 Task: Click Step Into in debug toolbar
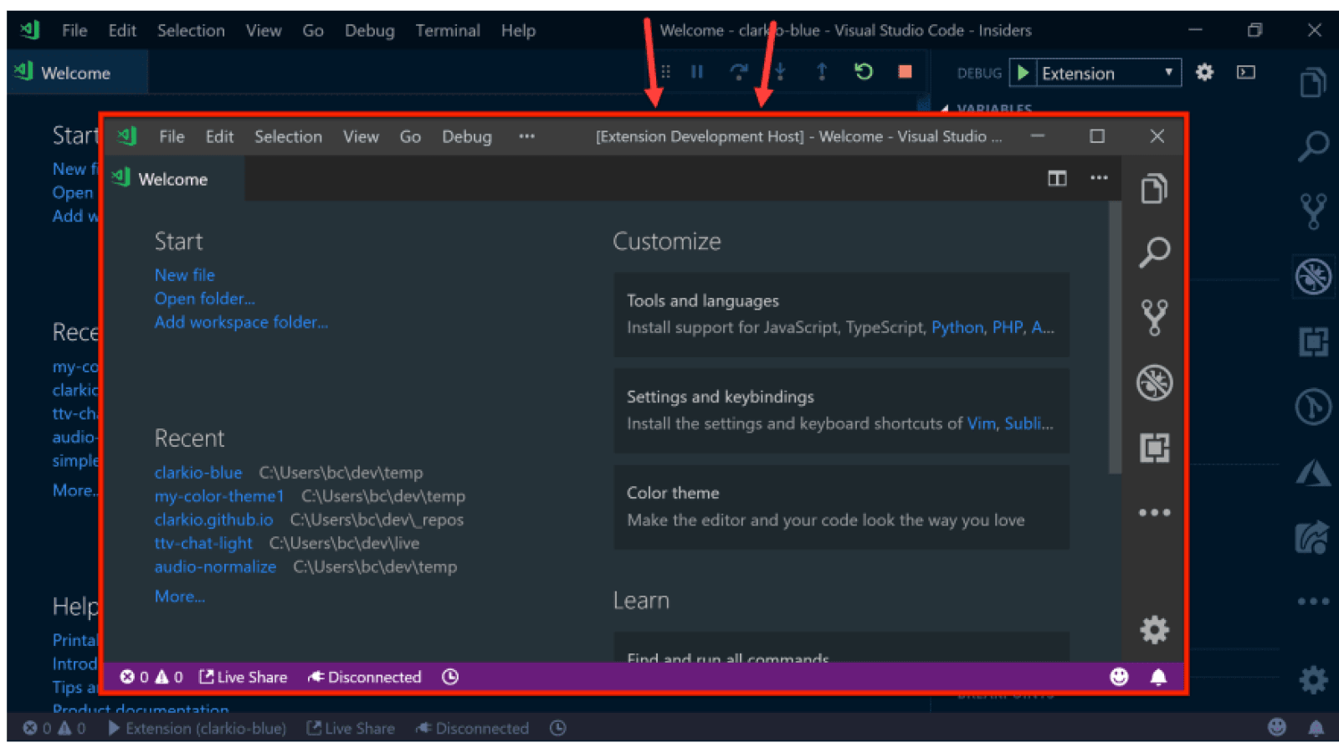(x=780, y=72)
